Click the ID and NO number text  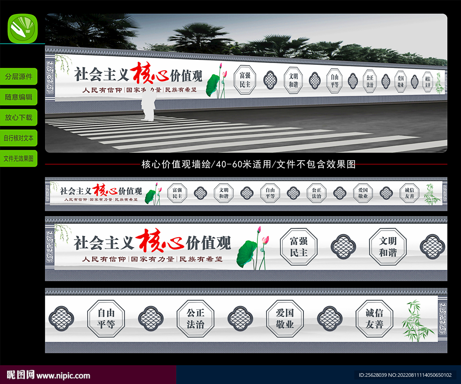click(407, 375)
